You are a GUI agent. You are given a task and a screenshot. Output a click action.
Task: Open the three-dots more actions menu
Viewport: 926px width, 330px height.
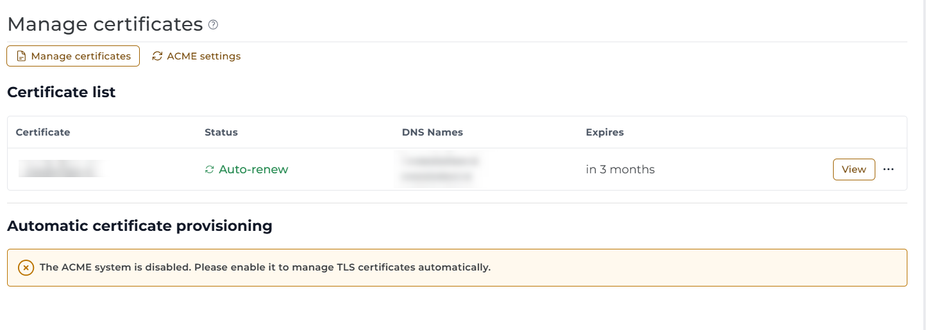tap(888, 169)
